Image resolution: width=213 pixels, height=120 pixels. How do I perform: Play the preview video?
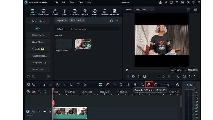[139, 77]
